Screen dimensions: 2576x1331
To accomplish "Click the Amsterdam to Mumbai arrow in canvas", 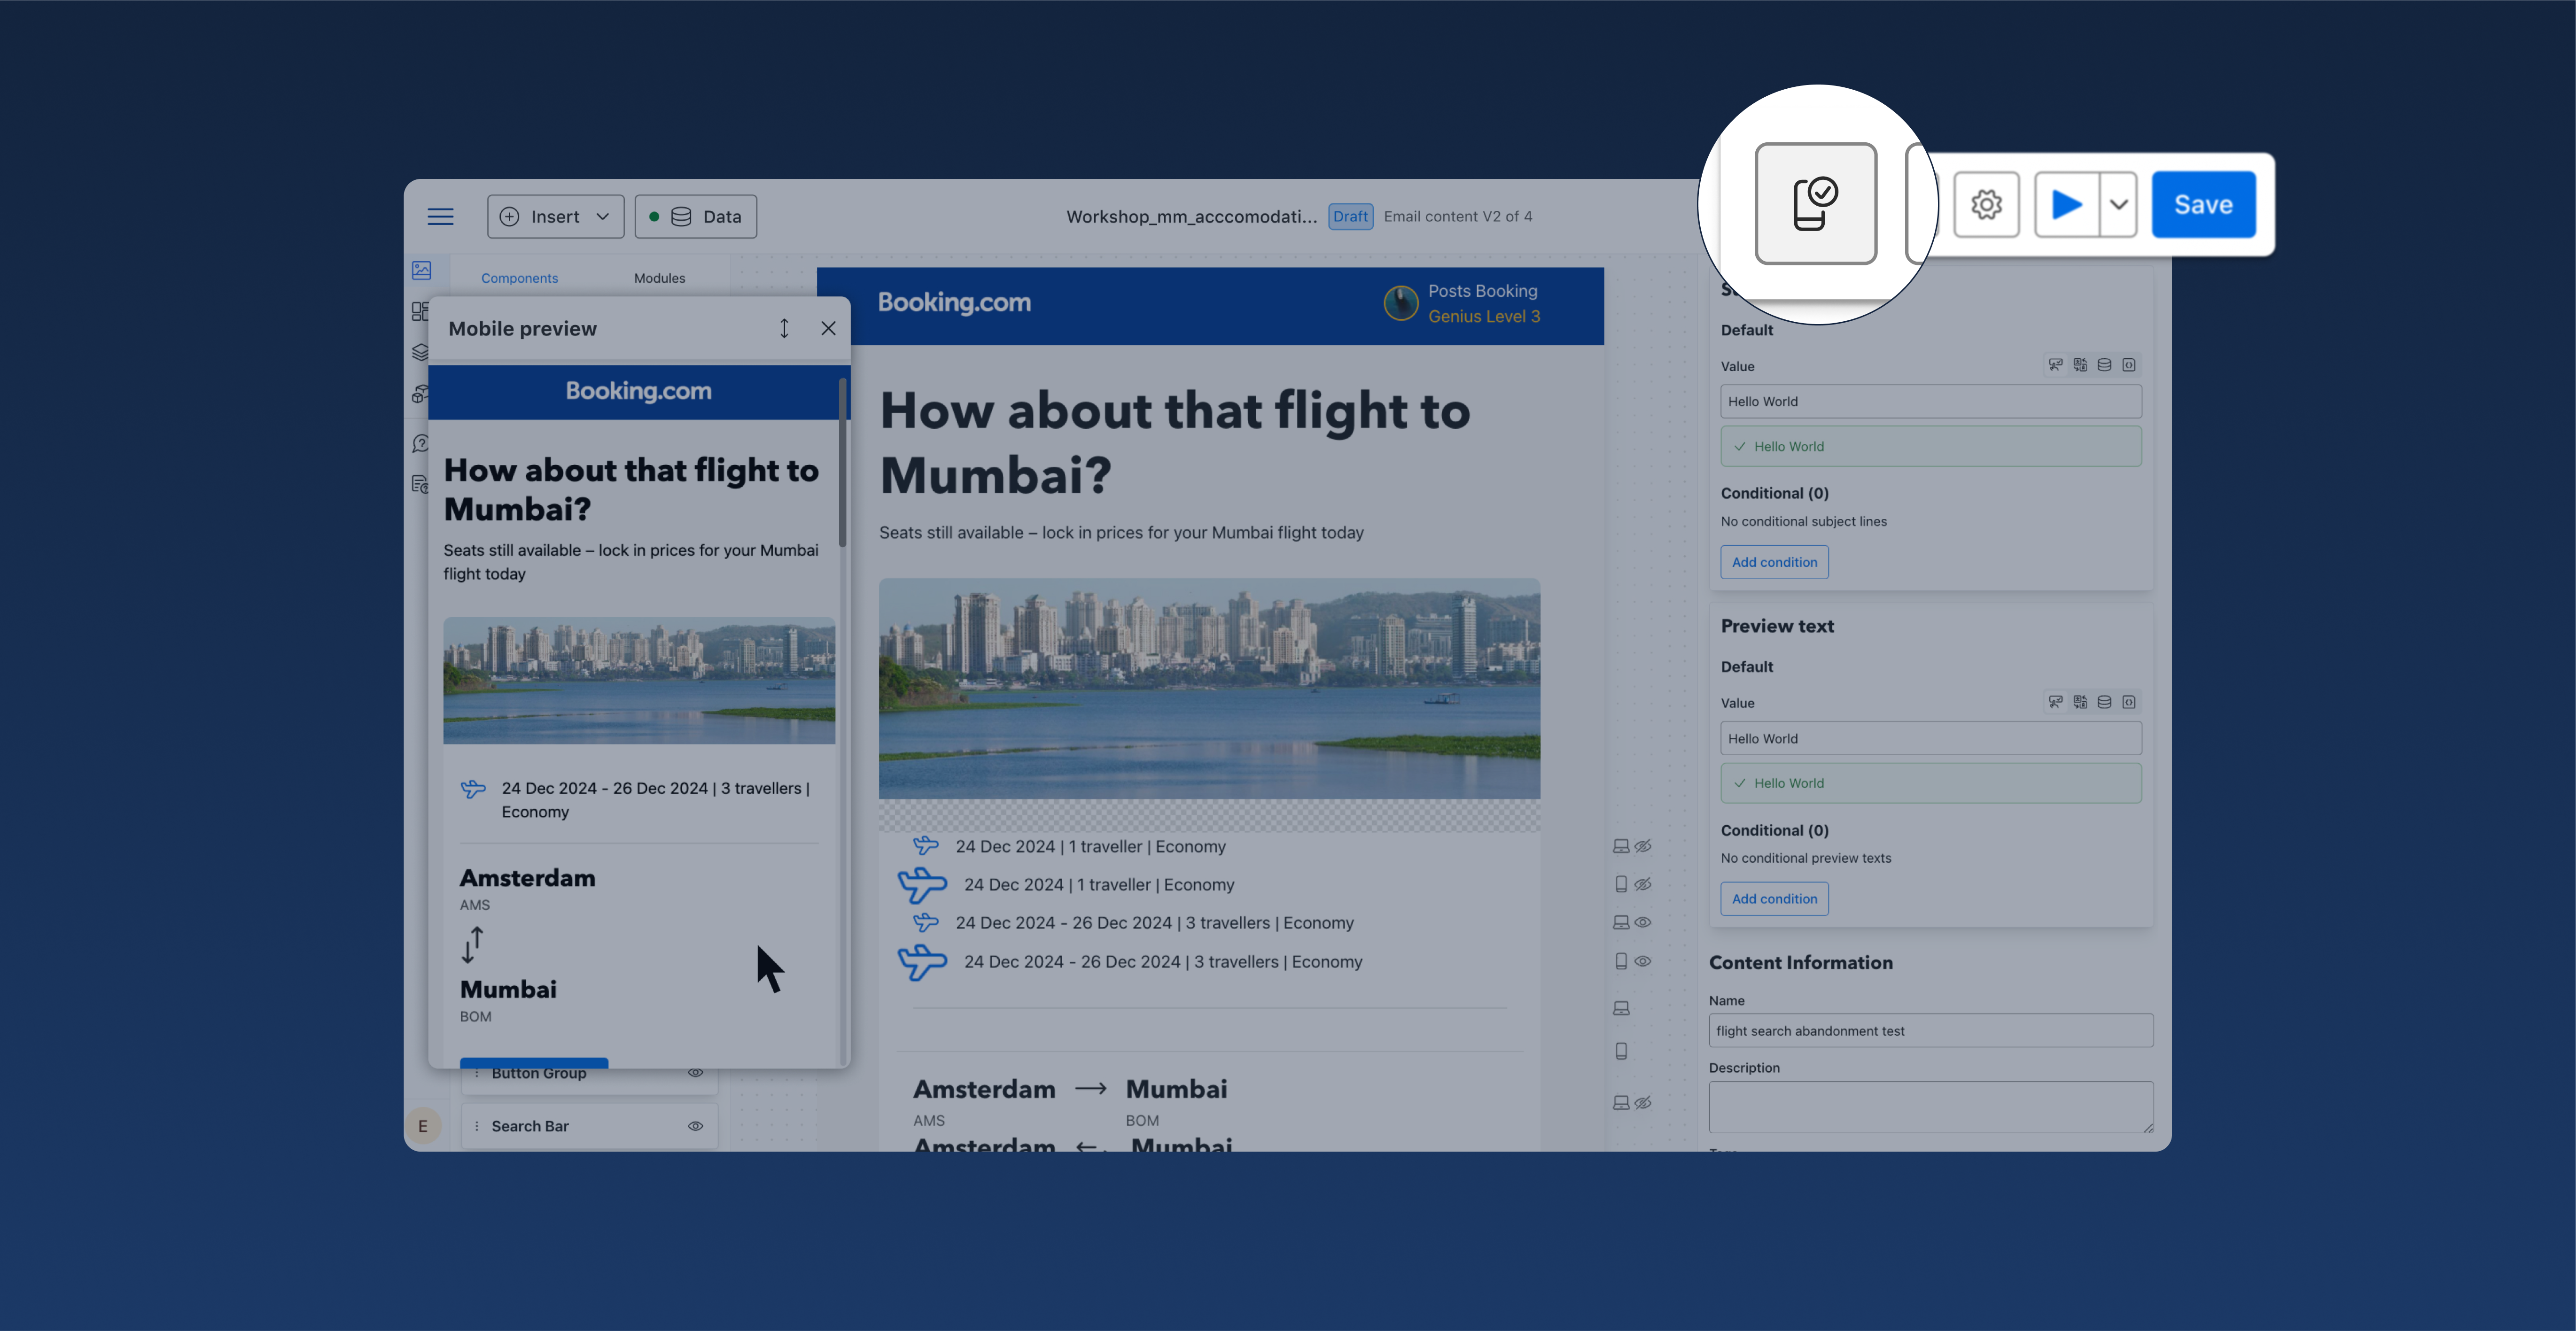I will (1090, 1089).
